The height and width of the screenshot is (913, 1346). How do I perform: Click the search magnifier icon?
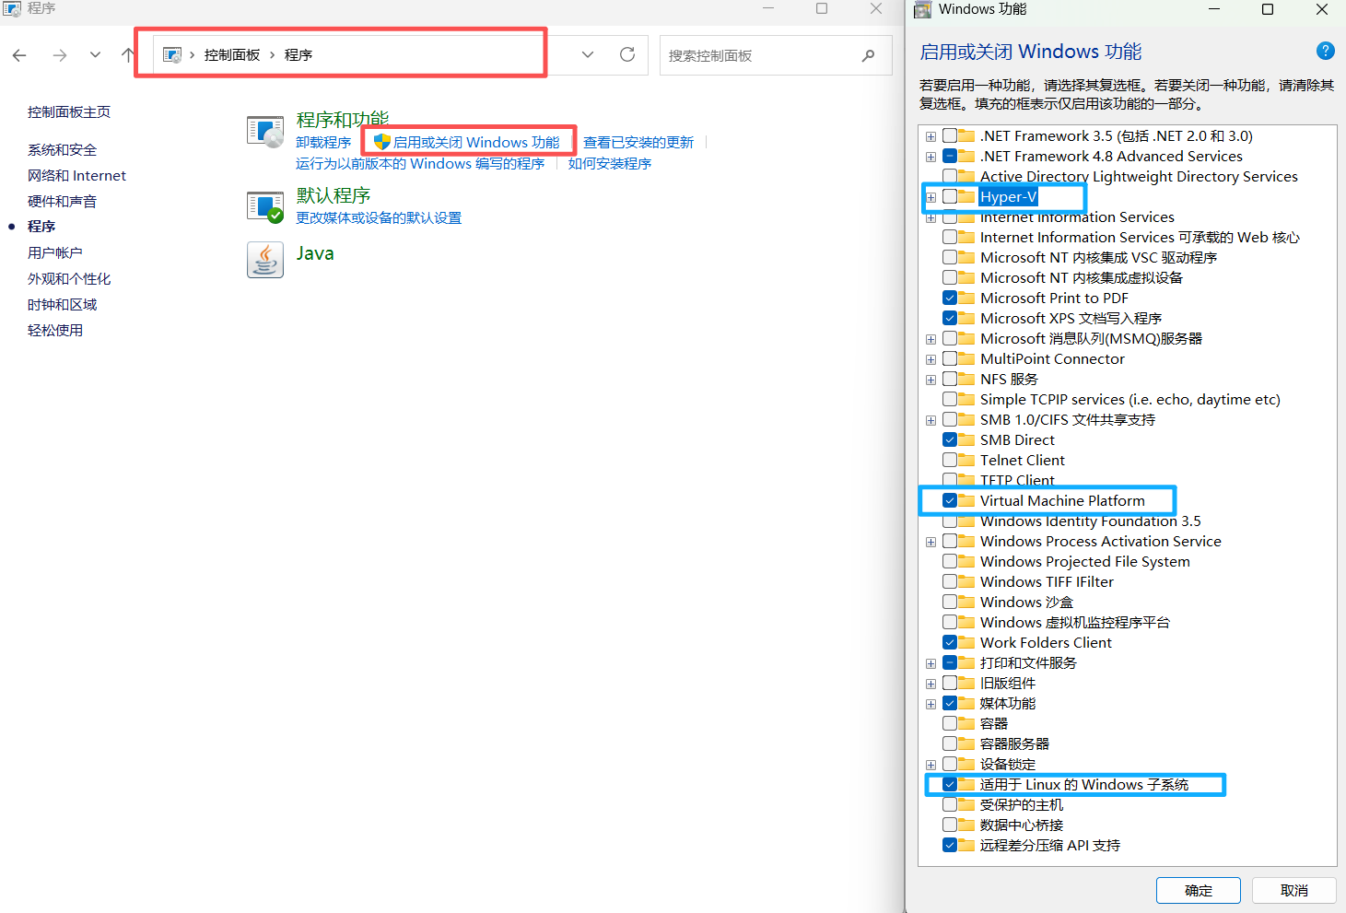point(868,55)
